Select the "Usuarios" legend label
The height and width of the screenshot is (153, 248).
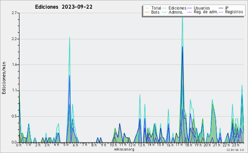[202, 8]
